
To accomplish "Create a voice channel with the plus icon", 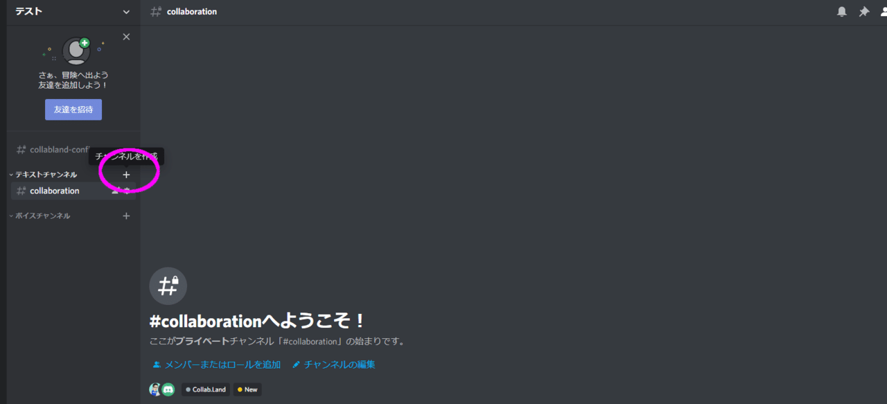I will click(x=126, y=216).
